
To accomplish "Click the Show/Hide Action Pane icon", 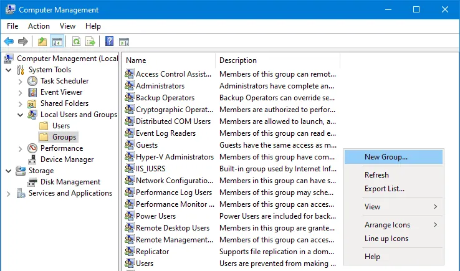I will pos(124,42).
